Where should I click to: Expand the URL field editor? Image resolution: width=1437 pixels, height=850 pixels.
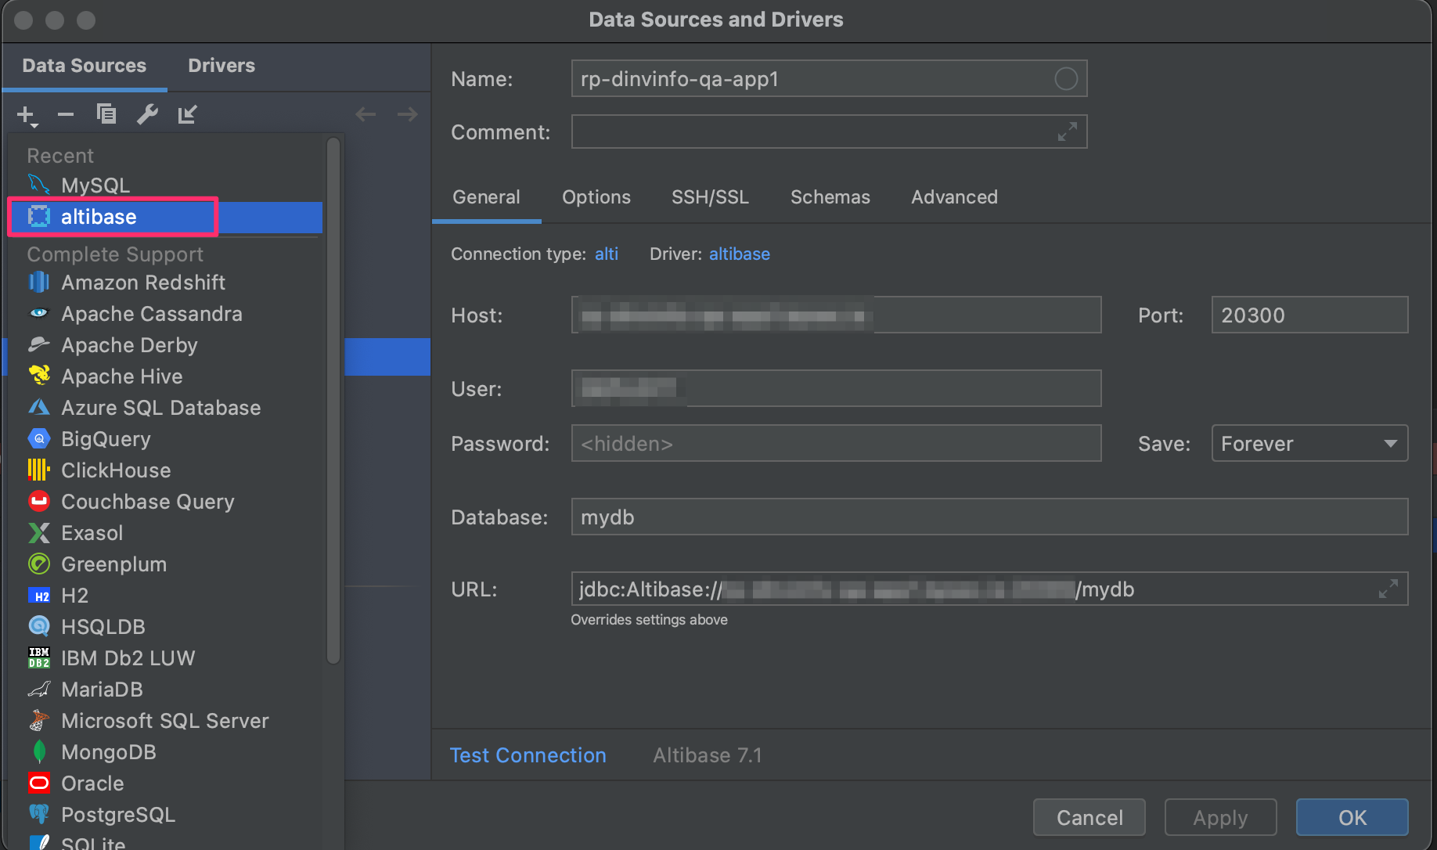click(x=1388, y=589)
